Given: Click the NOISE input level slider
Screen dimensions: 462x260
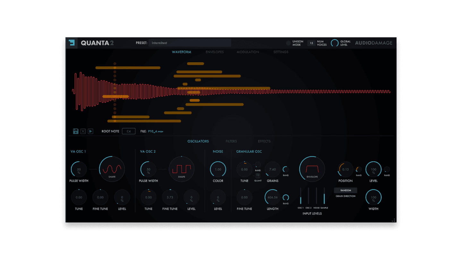Looking at the screenshot, I should [x=316, y=196].
